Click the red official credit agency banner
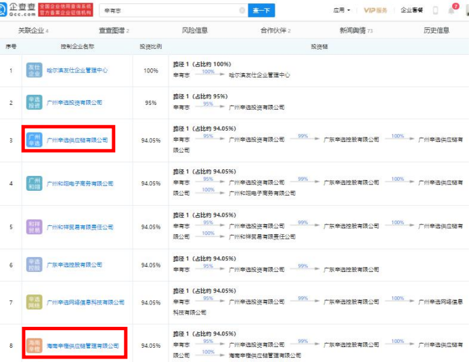 coord(66,9)
